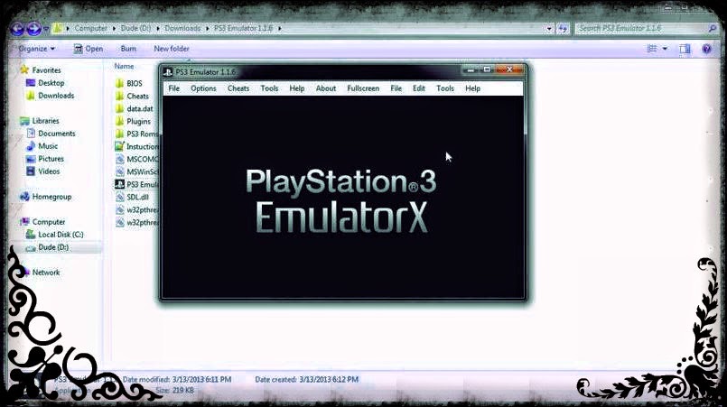The height and width of the screenshot is (407, 727).
Task: Expand the address bar history dropdown
Action: point(549,29)
